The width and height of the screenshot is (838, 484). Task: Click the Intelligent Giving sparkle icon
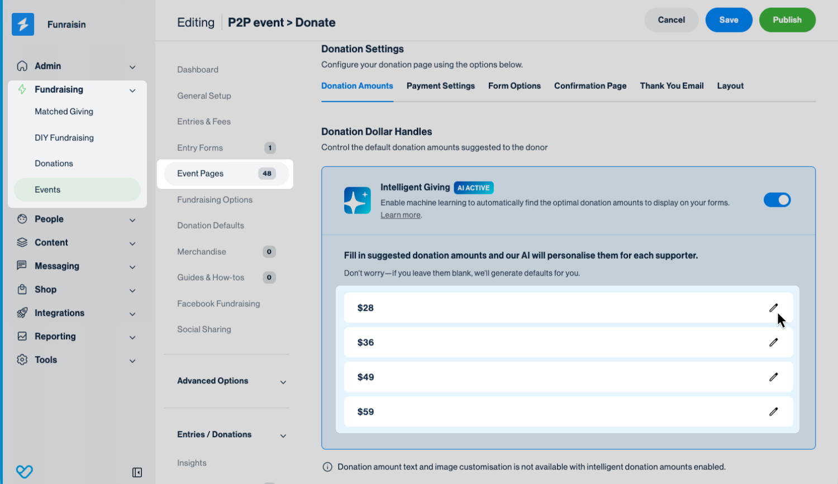click(357, 200)
